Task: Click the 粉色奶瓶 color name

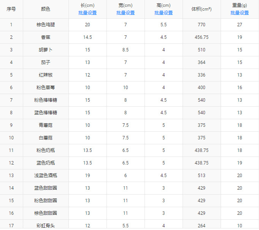Action: 45,150
